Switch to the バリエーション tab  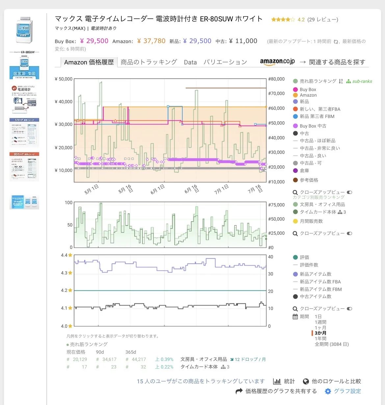coord(225,62)
